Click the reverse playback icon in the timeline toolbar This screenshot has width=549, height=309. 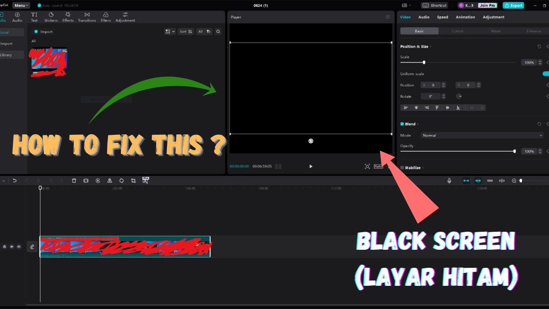pyautogui.click(x=98, y=181)
